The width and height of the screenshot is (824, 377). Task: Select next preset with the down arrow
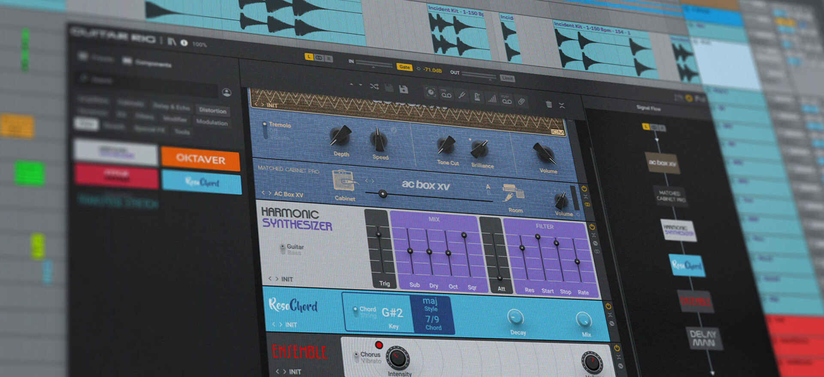(360, 85)
